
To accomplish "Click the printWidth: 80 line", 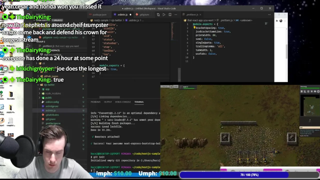I will [206, 35].
